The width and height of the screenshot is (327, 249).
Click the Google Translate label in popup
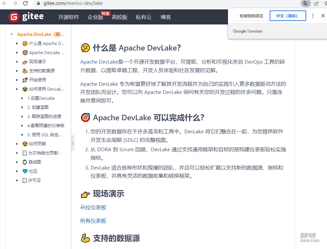[248, 31]
